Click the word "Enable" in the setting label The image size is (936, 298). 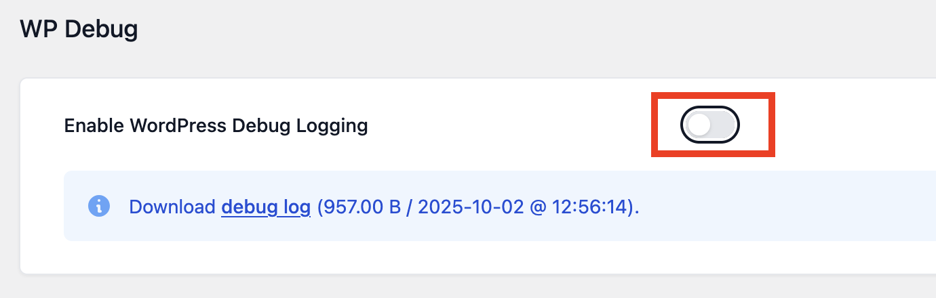[94, 126]
